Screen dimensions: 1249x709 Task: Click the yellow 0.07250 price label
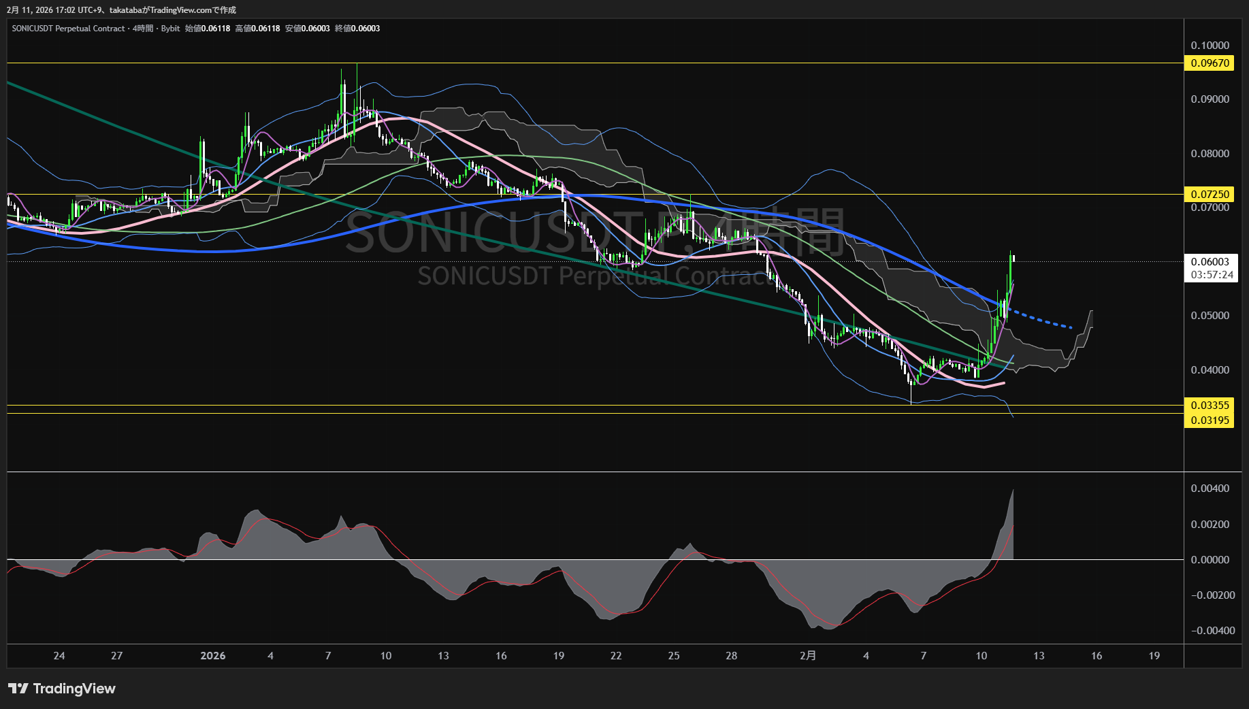(1210, 195)
